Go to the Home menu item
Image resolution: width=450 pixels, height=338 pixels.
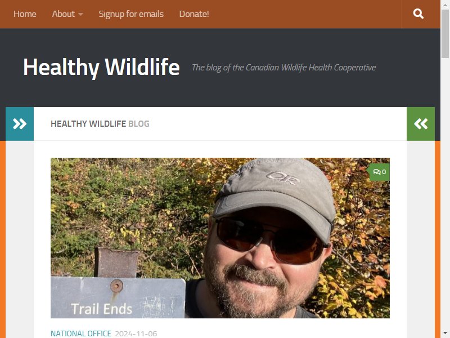coord(25,14)
